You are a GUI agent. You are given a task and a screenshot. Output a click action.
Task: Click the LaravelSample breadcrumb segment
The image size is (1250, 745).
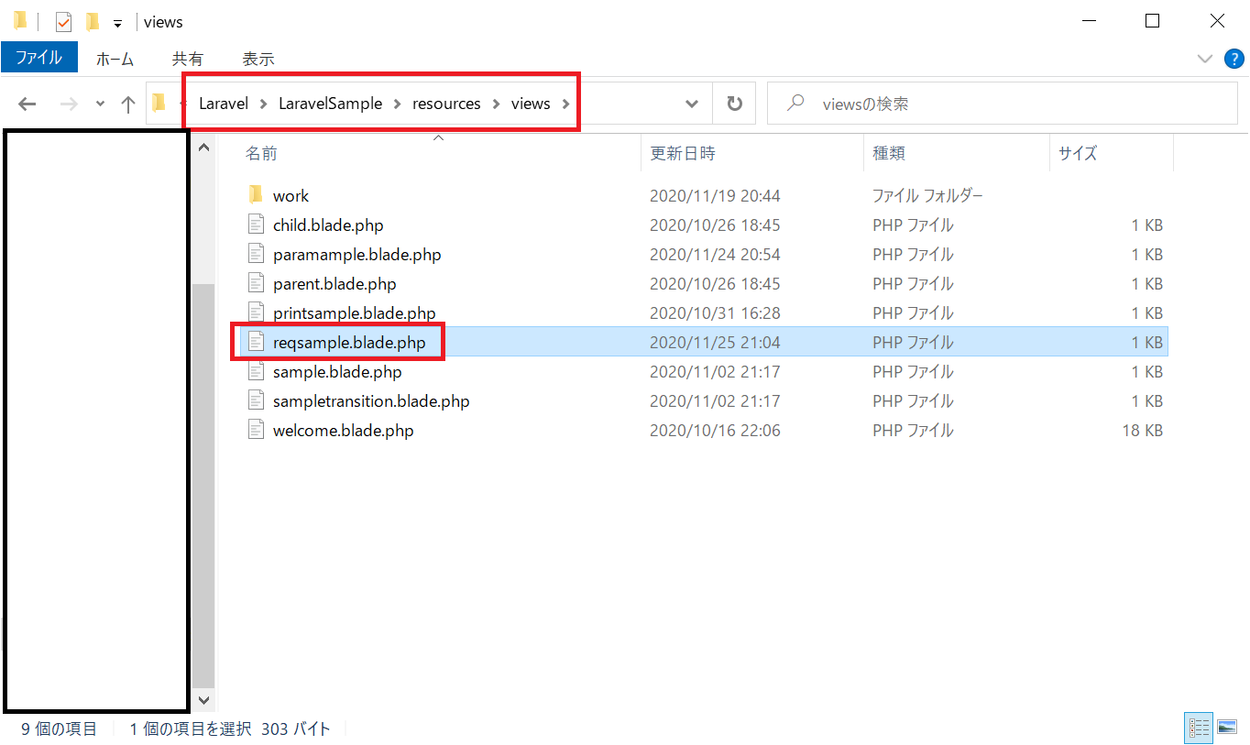click(x=331, y=104)
